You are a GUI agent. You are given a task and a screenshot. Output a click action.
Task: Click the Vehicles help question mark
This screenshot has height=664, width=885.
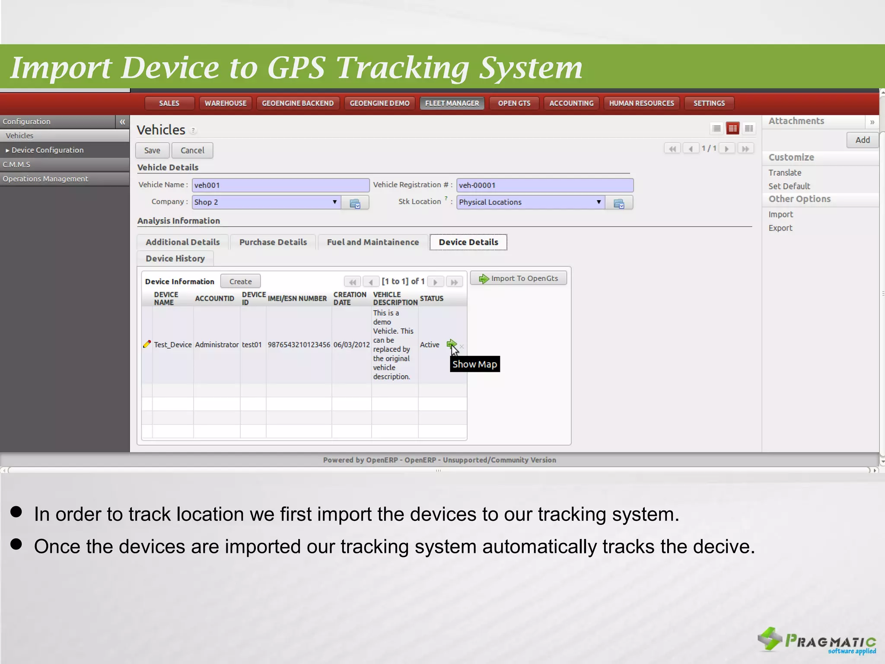coord(193,130)
